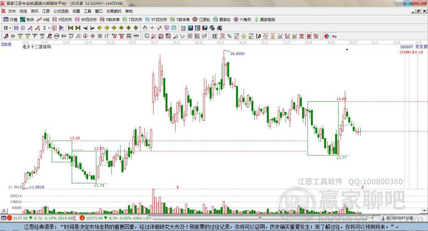Screen dimensions: 428x231
Task: Open the 板块 sectors view
Action: 27,20
